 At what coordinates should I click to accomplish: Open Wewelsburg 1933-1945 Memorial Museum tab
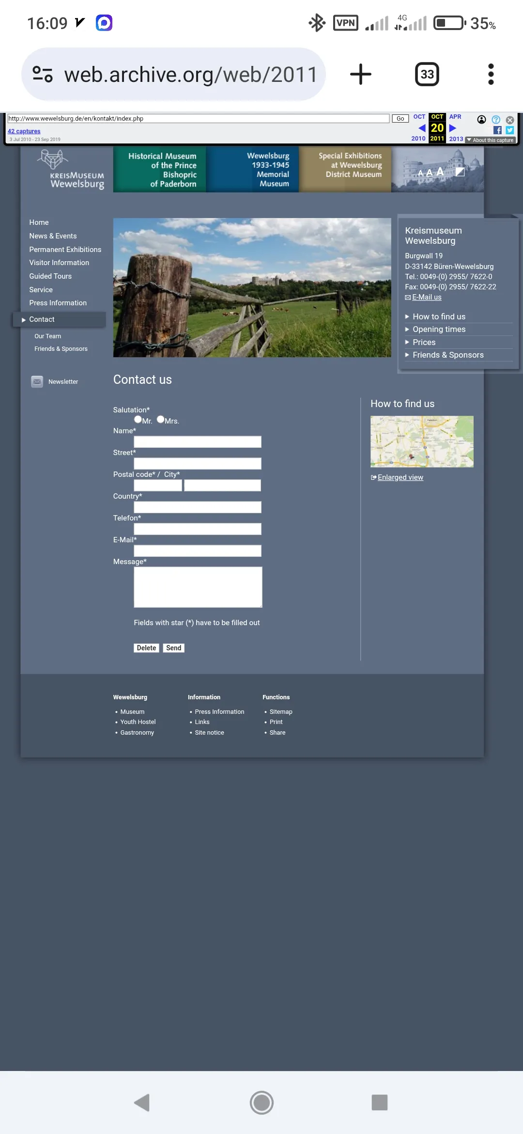[253, 170]
